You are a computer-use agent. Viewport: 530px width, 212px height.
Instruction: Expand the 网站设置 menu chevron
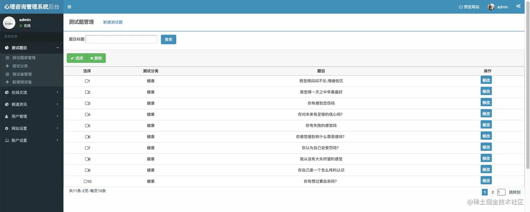click(57, 128)
